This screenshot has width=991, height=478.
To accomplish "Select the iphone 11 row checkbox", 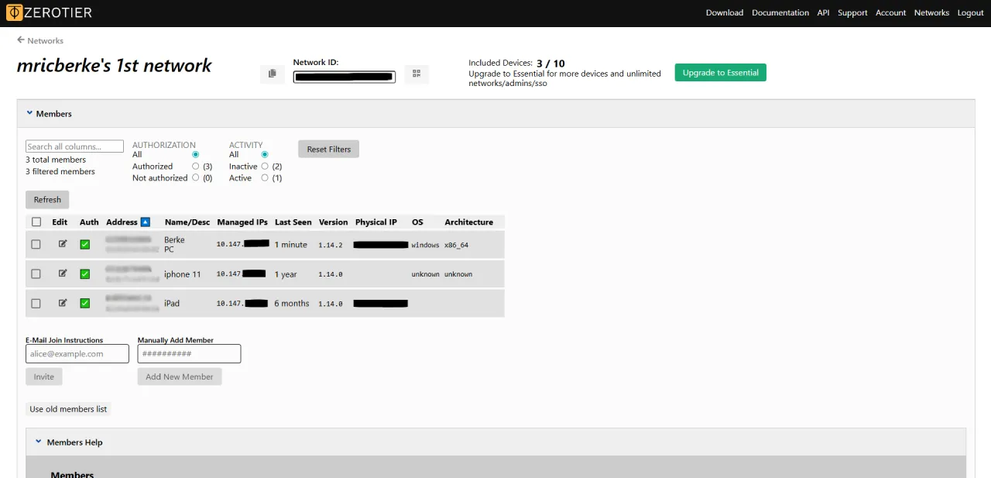I will coord(36,274).
